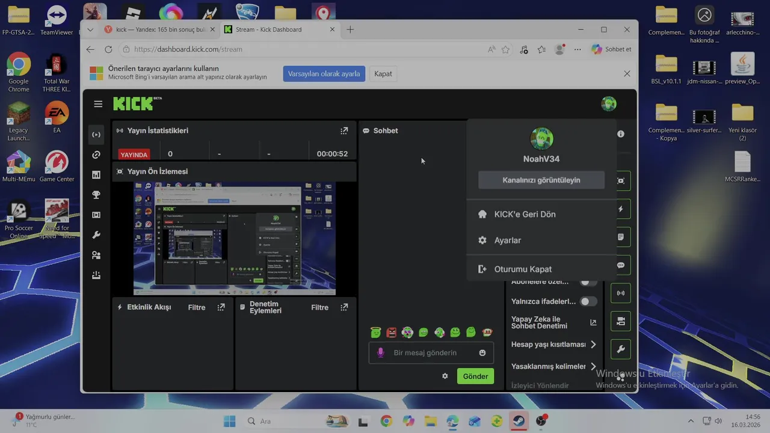This screenshot has width=770, height=433.
Task: Open the community users sidebar icon
Action: (96, 255)
